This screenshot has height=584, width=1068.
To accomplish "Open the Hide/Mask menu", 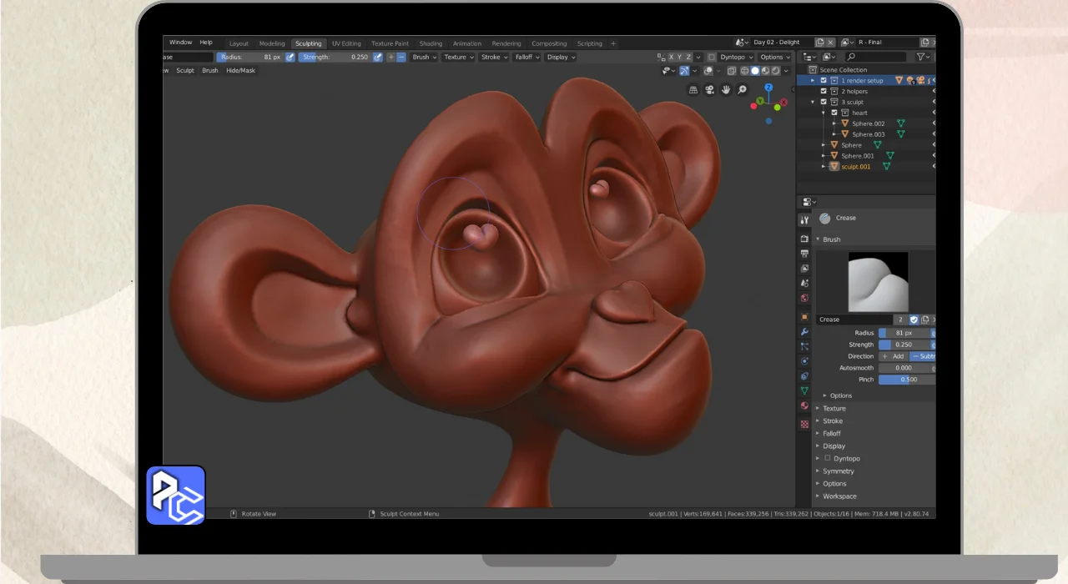I will coord(240,71).
